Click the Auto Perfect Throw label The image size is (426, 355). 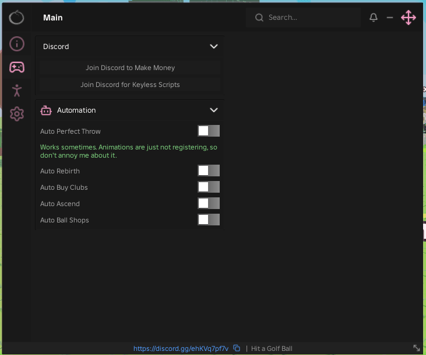(71, 131)
